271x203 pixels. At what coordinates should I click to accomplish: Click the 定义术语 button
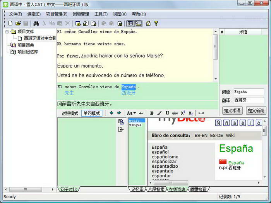click(x=232, y=110)
